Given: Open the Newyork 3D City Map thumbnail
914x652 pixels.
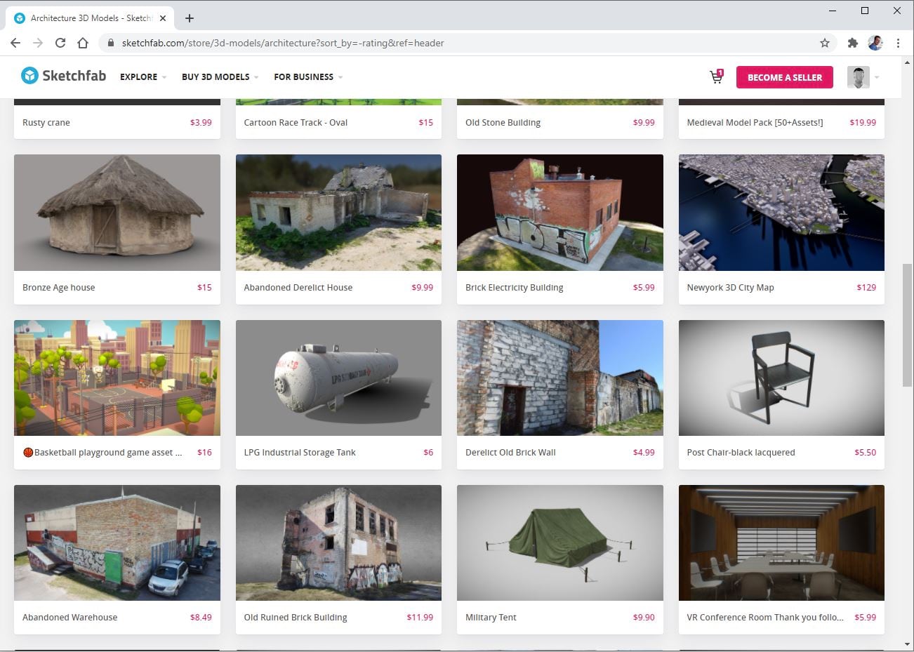Looking at the screenshot, I should pyautogui.click(x=781, y=213).
